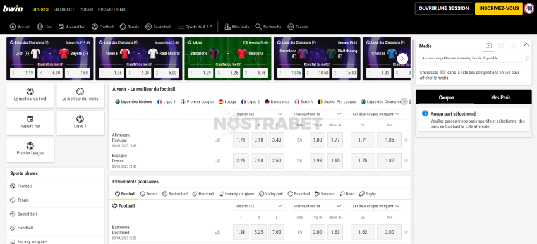The height and width of the screenshot is (244, 537).
Task: Open Le meilleur du Foot tile
Action: point(30,95)
